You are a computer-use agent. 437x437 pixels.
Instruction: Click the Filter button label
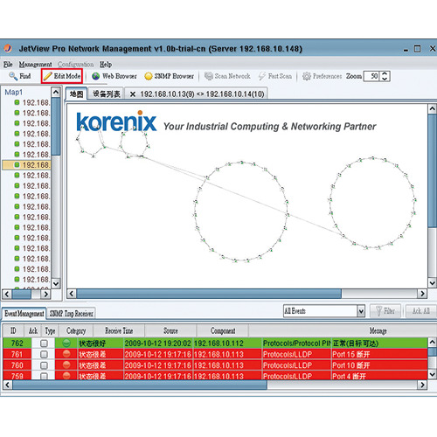coord(389,311)
